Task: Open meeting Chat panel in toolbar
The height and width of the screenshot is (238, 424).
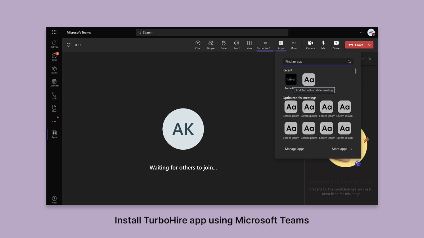Action: [x=198, y=45]
